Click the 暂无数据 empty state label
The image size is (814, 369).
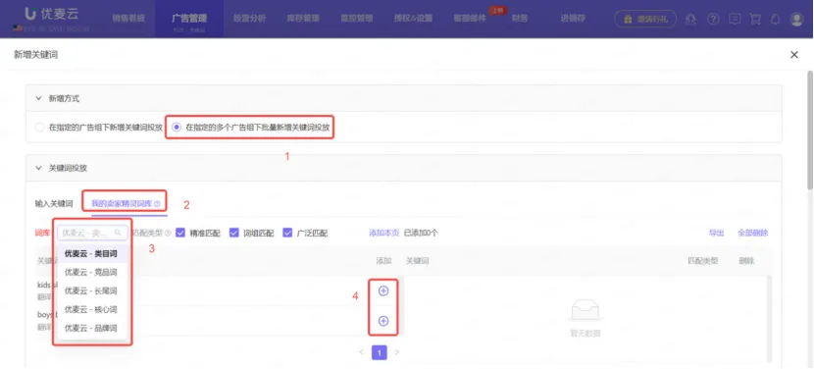click(x=585, y=333)
